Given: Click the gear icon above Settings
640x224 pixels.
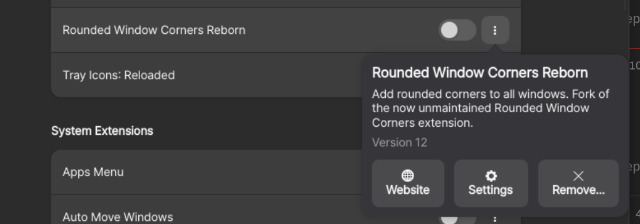Looking at the screenshot, I should [x=491, y=175].
